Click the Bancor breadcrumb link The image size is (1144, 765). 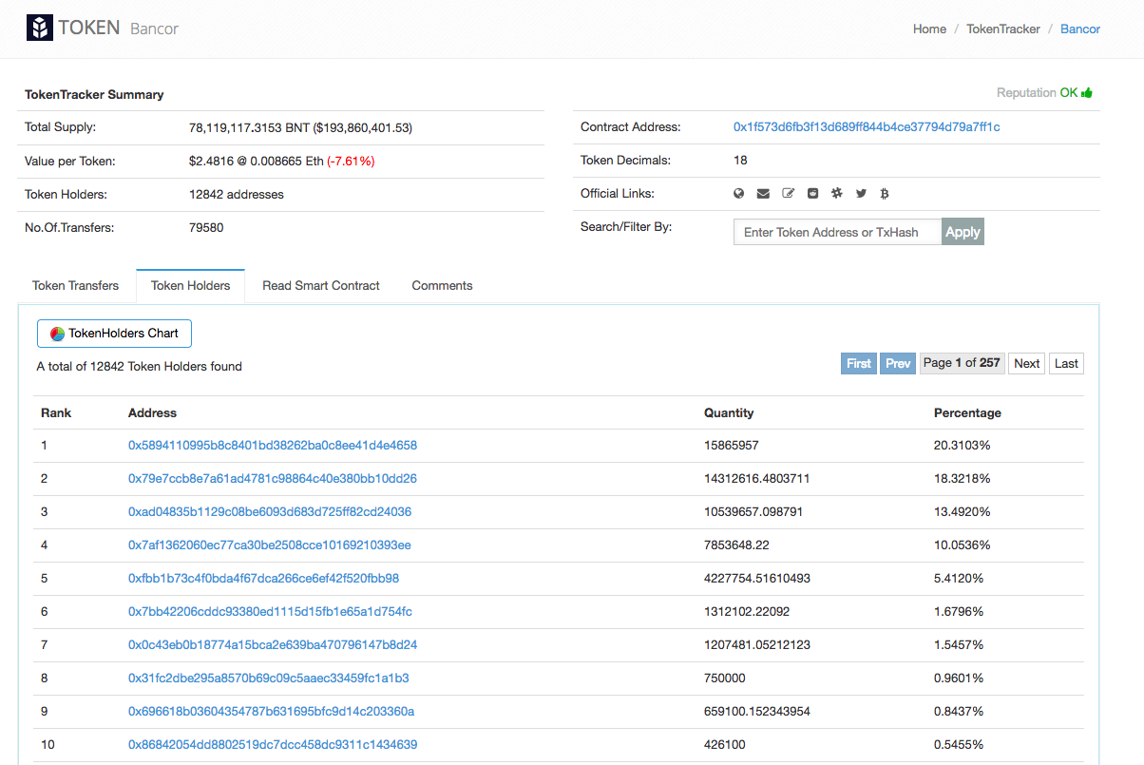point(1080,29)
